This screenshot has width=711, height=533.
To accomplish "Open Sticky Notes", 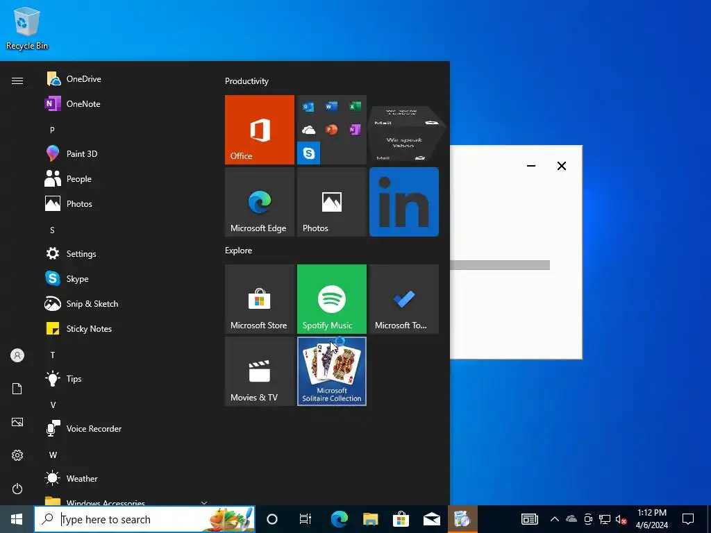I will pos(126,328).
